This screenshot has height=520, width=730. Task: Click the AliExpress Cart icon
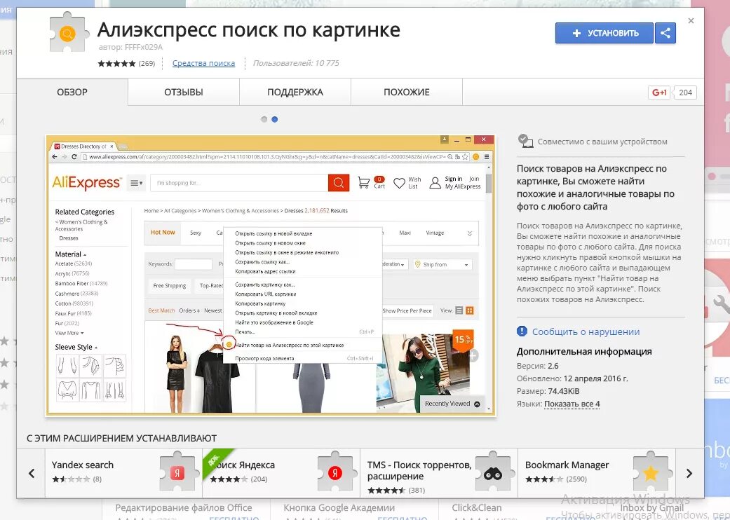pos(365,182)
